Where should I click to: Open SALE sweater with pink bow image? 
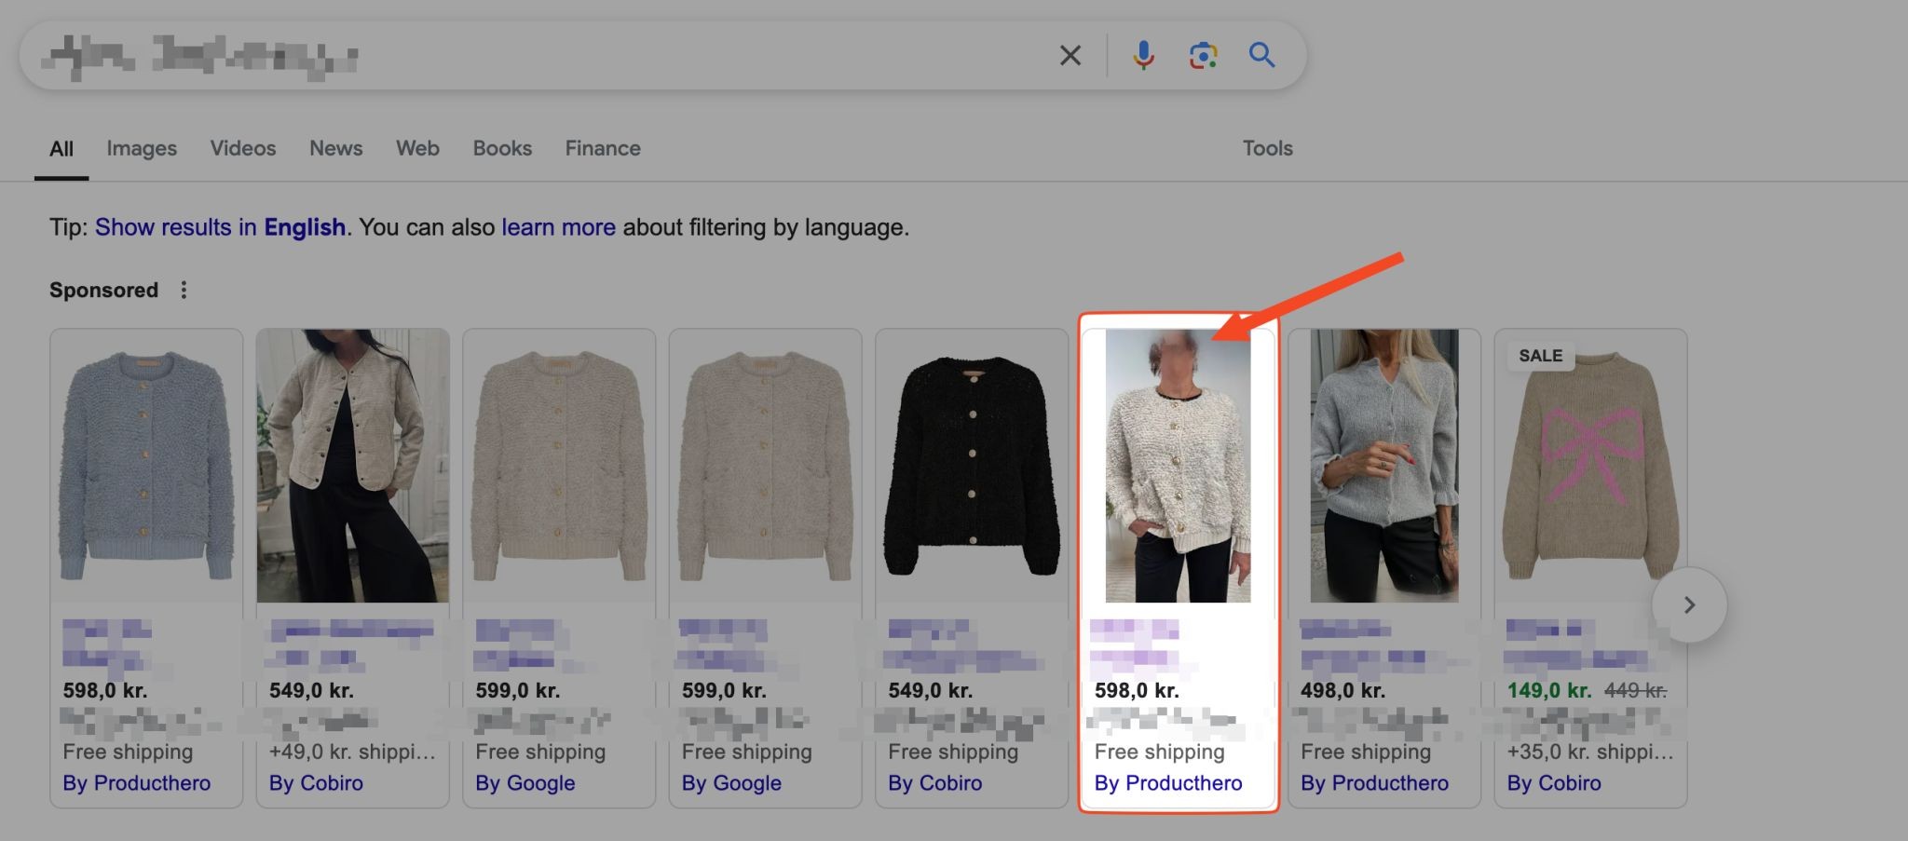point(1590,466)
